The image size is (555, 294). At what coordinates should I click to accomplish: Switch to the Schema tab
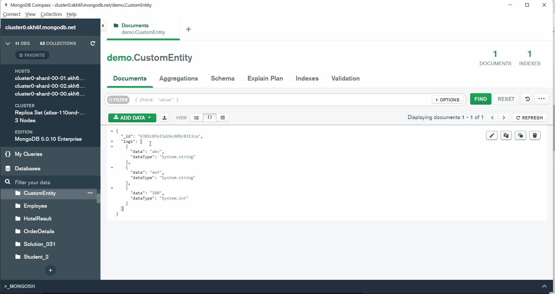(222, 78)
